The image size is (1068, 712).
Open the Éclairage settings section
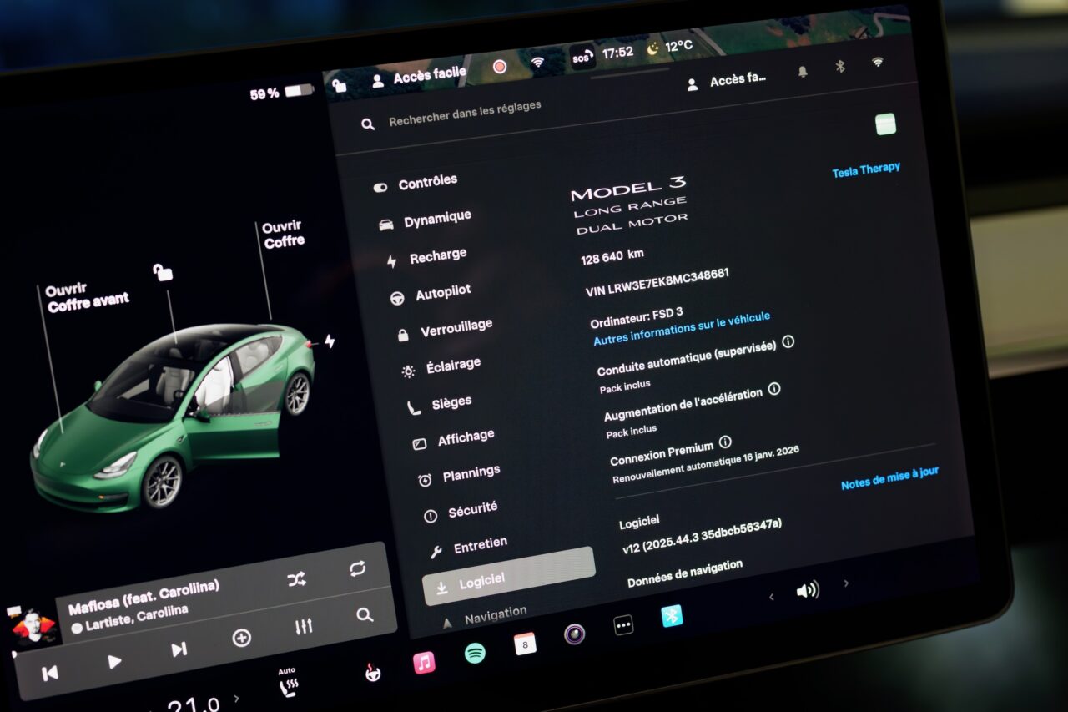452,366
